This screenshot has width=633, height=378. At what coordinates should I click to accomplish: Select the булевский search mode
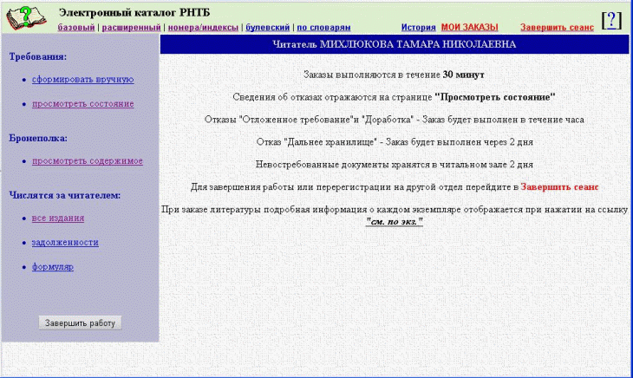click(x=267, y=28)
